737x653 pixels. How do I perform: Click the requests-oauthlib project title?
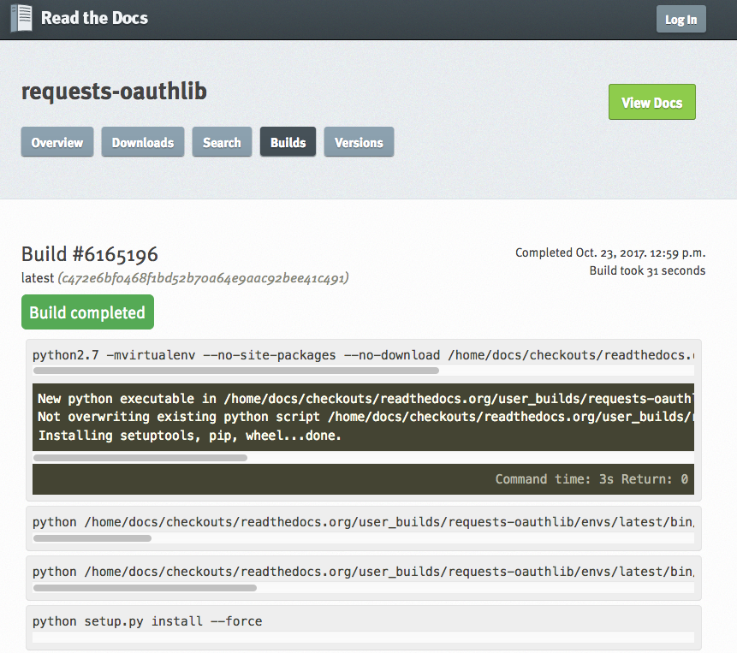(x=114, y=91)
